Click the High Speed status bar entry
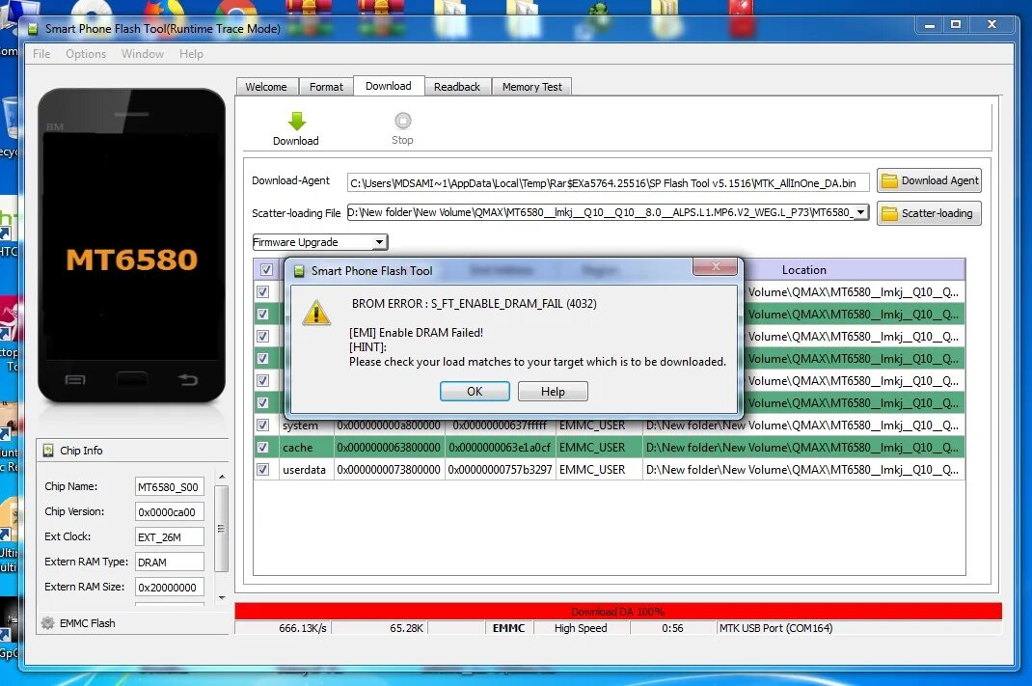The width and height of the screenshot is (1032, 686). (581, 628)
